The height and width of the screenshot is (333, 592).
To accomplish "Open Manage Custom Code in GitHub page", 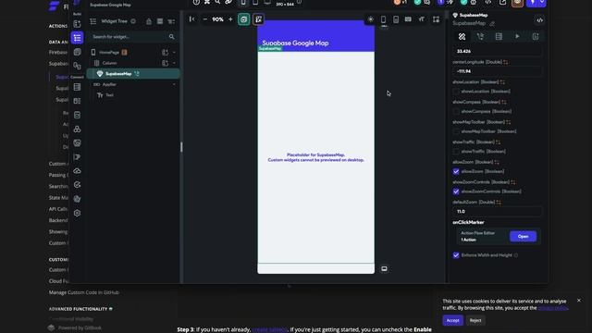I will pyautogui.click(x=84, y=292).
